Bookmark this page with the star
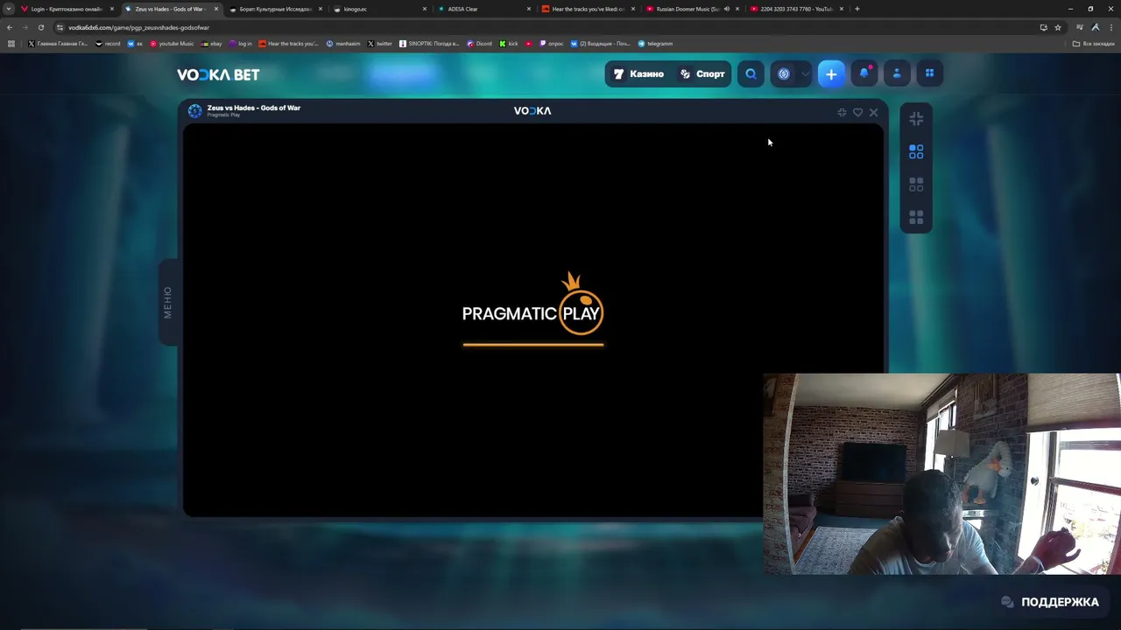 (x=1058, y=27)
